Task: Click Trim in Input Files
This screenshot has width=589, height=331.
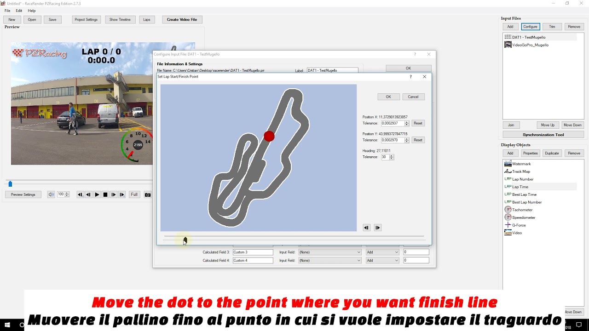Action: click(x=552, y=27)
